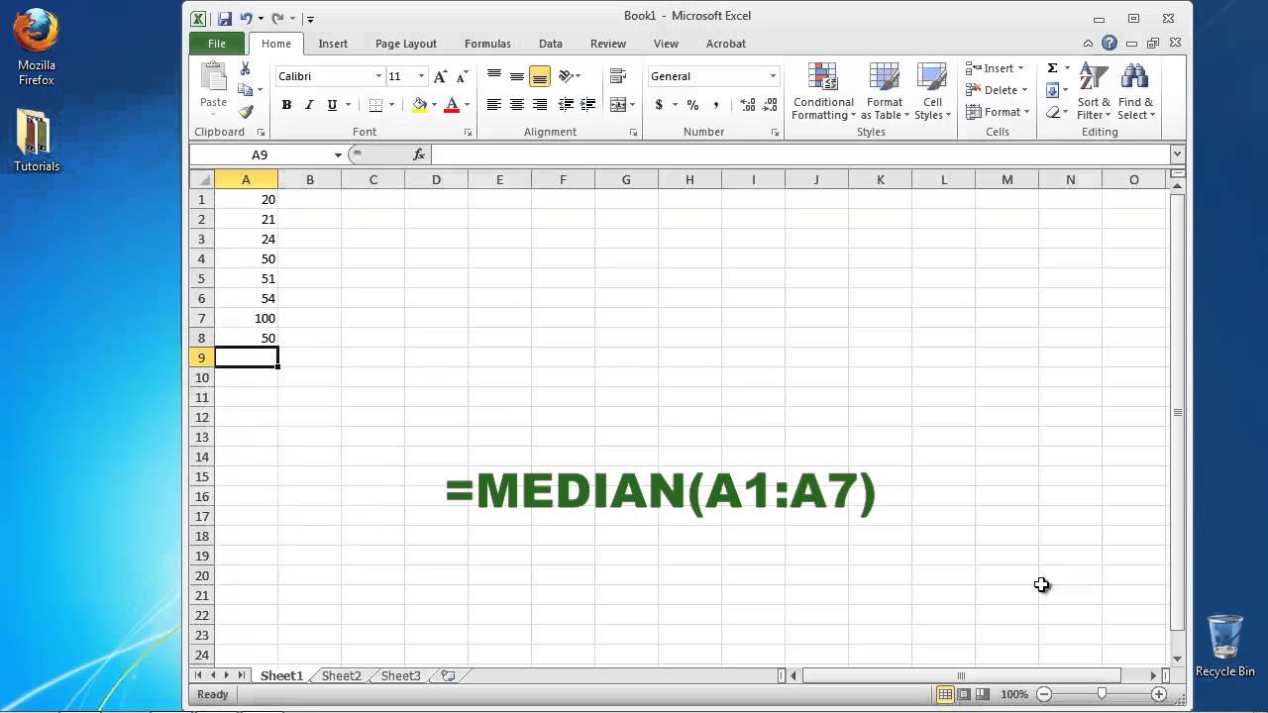Center text horizontally
This screenshot has height=713, width=1268.
517,105
